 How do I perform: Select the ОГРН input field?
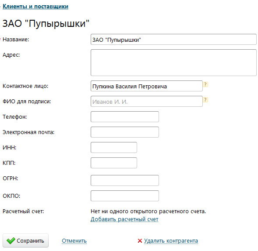point(125,180)
